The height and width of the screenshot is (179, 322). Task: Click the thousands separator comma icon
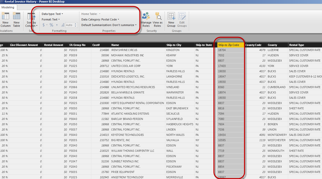pos(57,25)
